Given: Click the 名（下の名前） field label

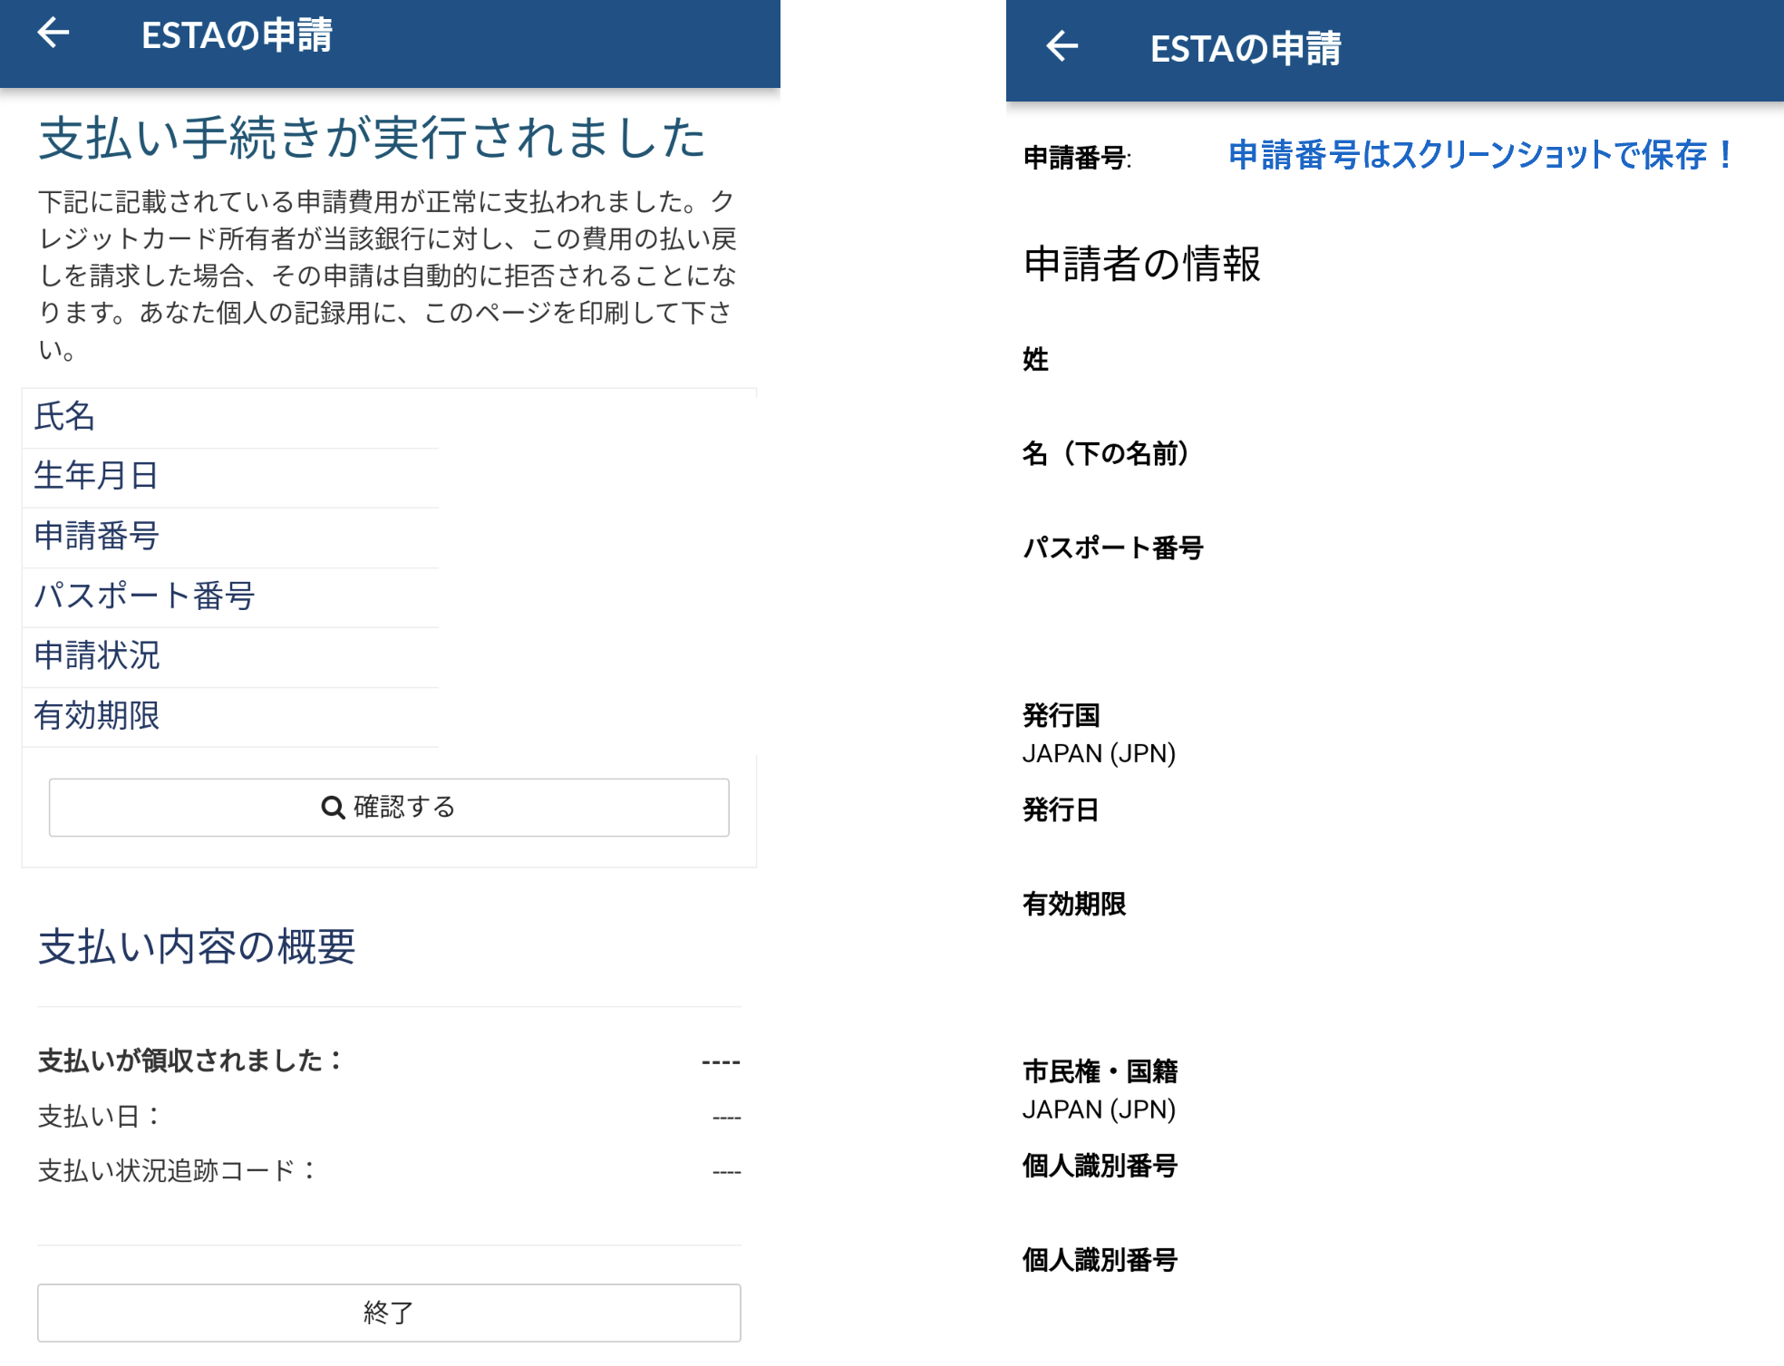Looking at the screenshot, I should pyautogui.click(x=1106, y=453).
